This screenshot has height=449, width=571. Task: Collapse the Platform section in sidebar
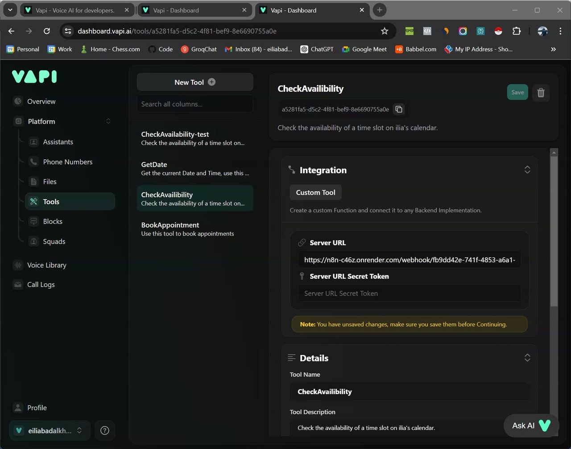[x=108, y=121]
